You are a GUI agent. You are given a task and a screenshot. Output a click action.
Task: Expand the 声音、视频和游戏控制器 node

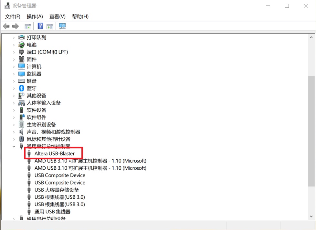click(14, 132)
